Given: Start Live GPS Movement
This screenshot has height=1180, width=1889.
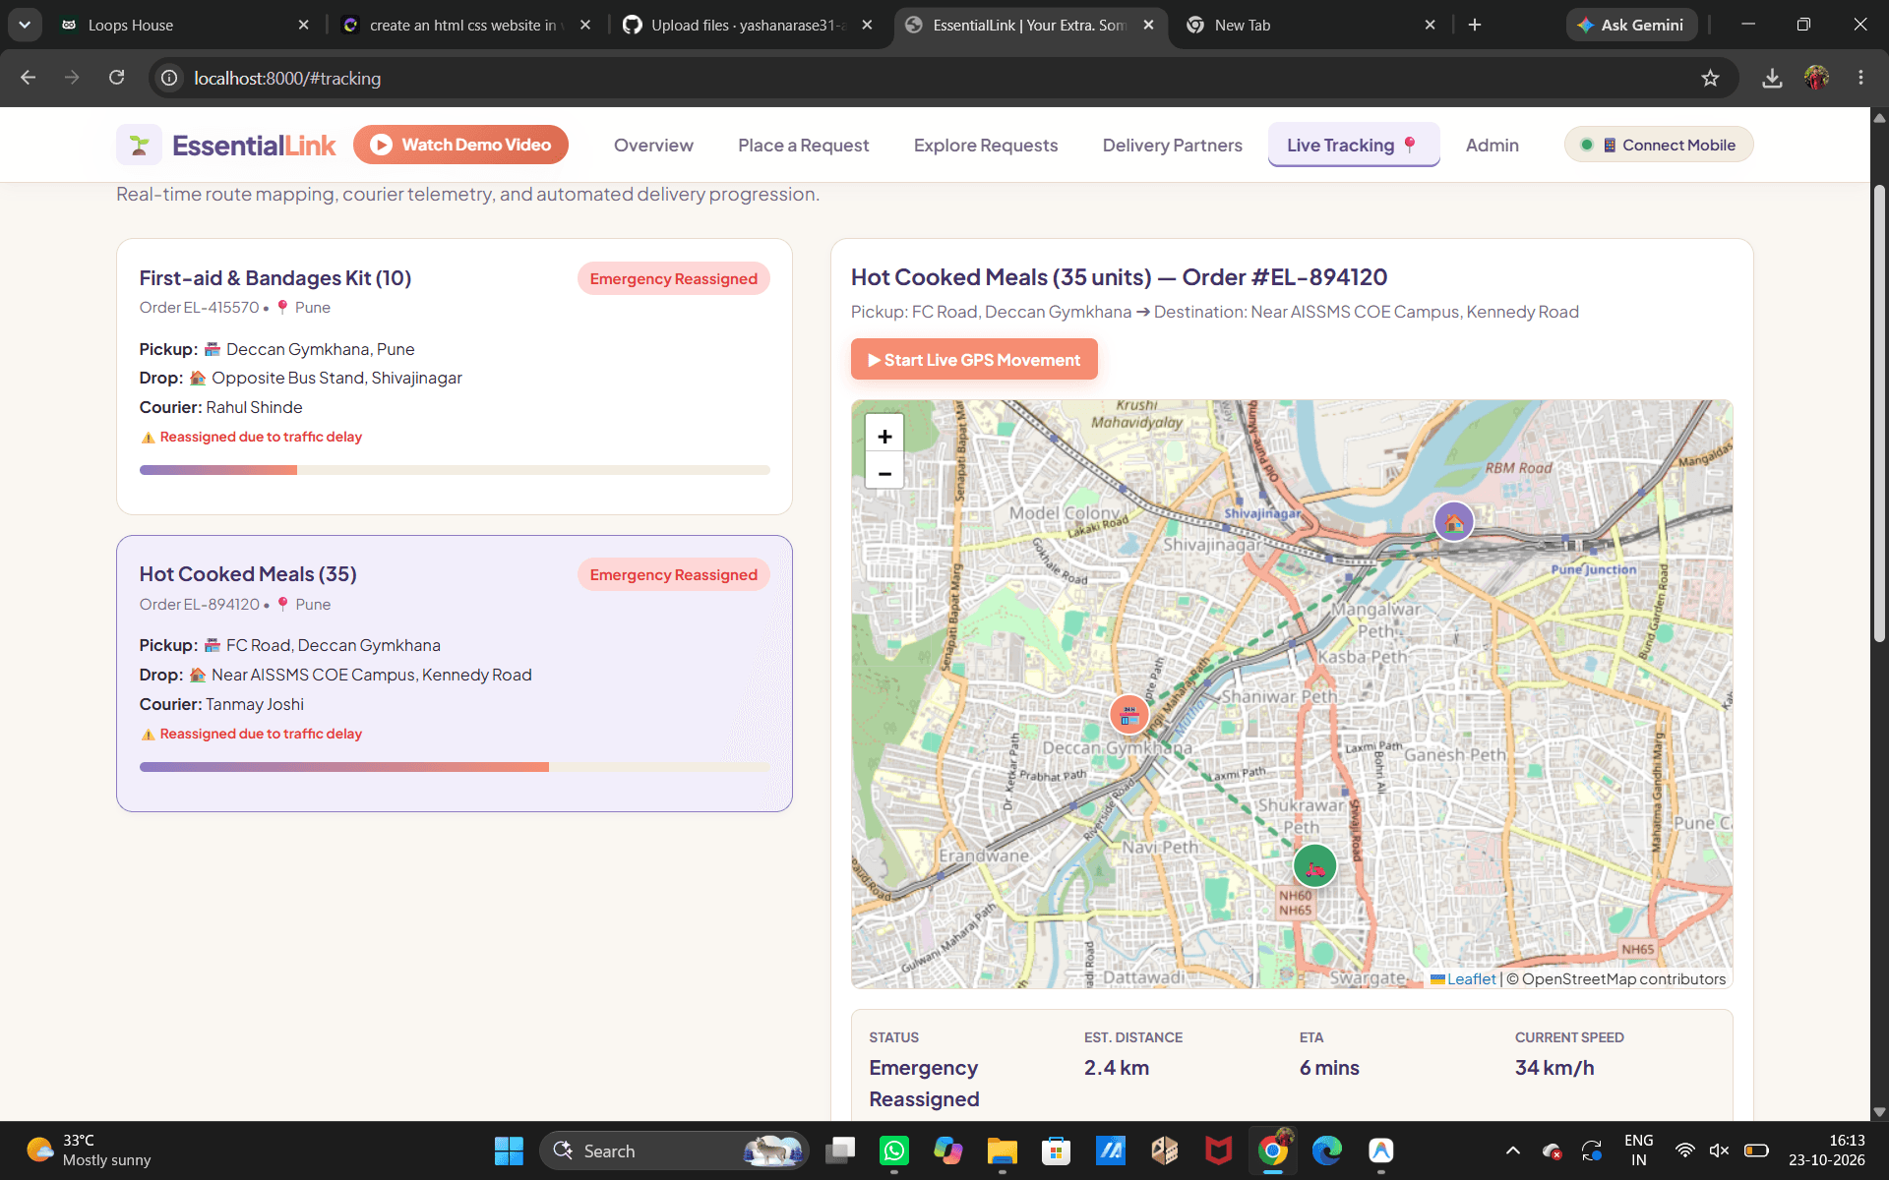Looking at the screenshot, I should tap(973, 360).
